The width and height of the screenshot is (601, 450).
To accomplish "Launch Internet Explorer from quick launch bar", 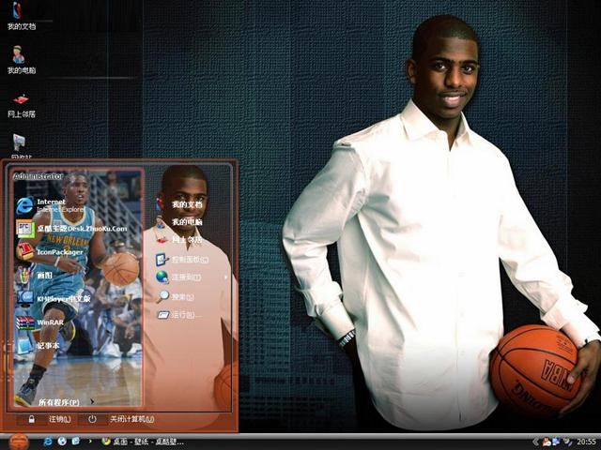I will point(48,442).
